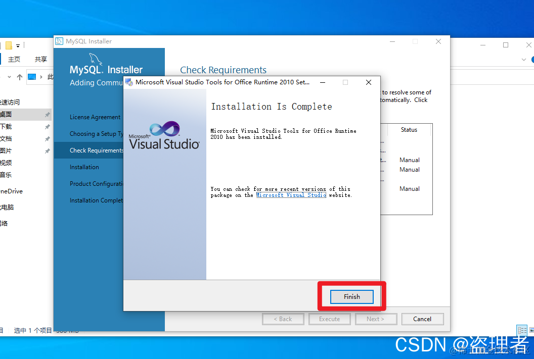Click the setup dialog title bar icon
The height and width of the screenshot is (359, 534).
[x=129, y=82]
